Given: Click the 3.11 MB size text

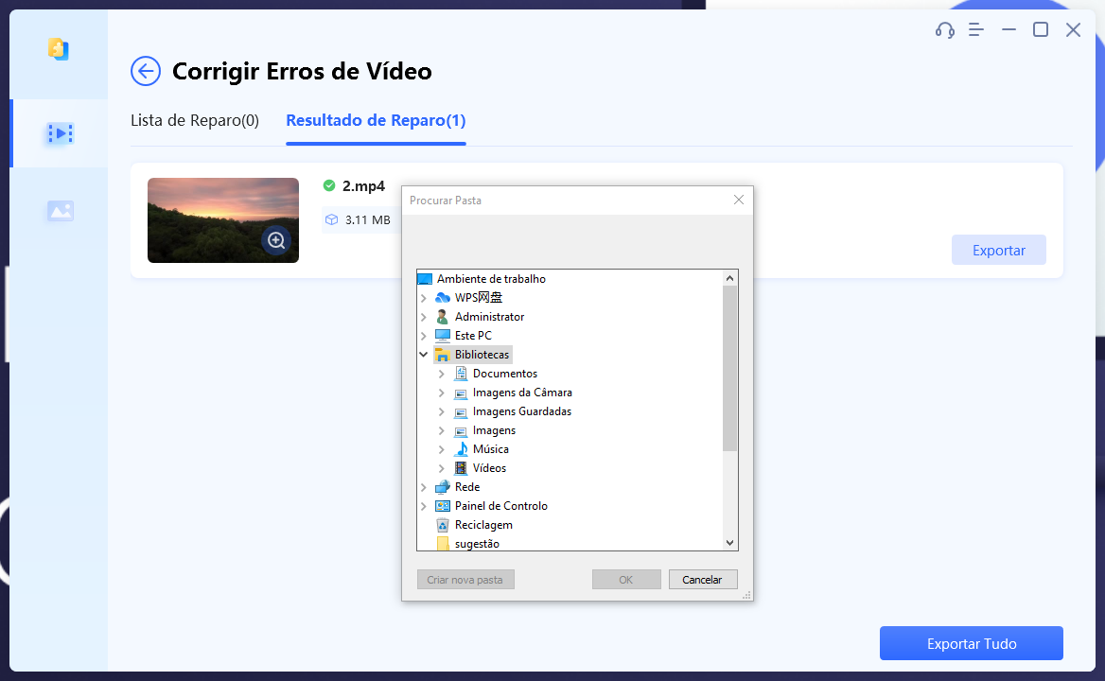Looking at the screenshot, I should (x=368, y=219).
